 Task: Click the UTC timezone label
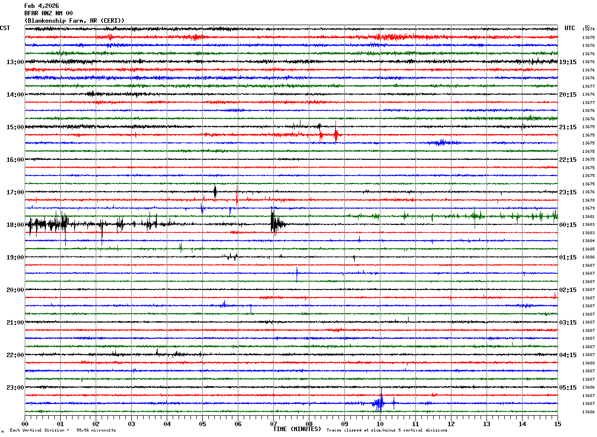tap(570, 28)
